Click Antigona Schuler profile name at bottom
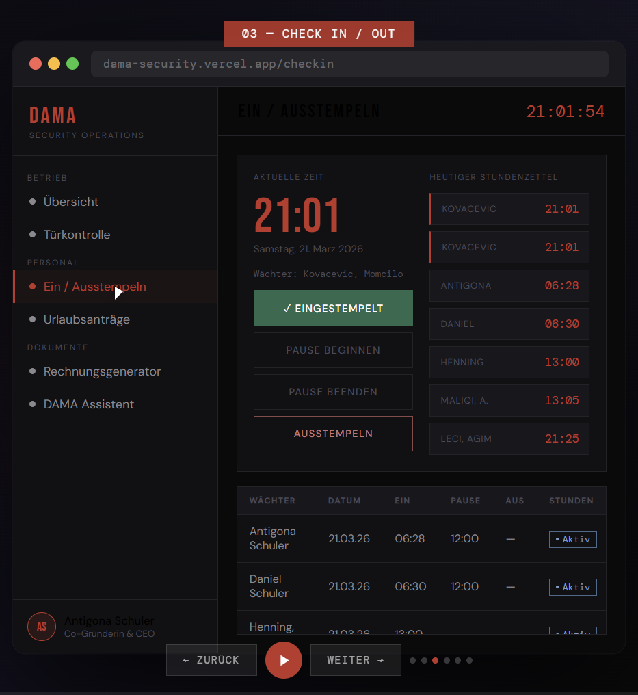 [109, 621]
